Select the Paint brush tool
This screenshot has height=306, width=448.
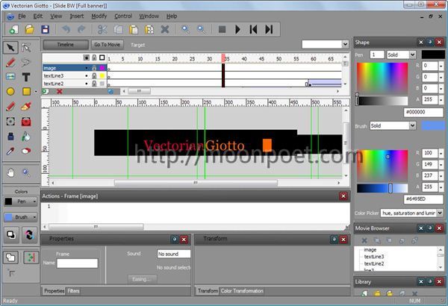click(x=26, y=107)
